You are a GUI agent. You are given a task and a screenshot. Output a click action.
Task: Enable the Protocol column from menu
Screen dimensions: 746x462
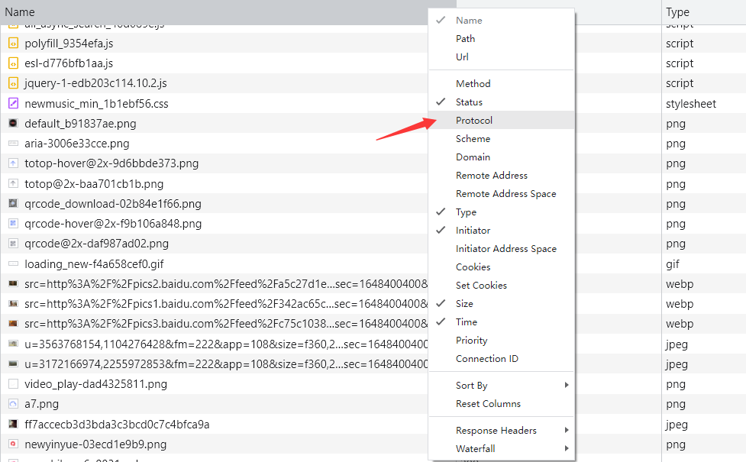[x=474, y=121]
